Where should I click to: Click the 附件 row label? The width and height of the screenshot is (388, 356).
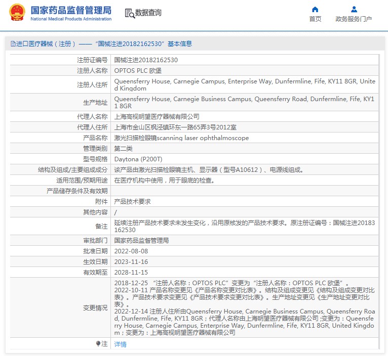101,202
